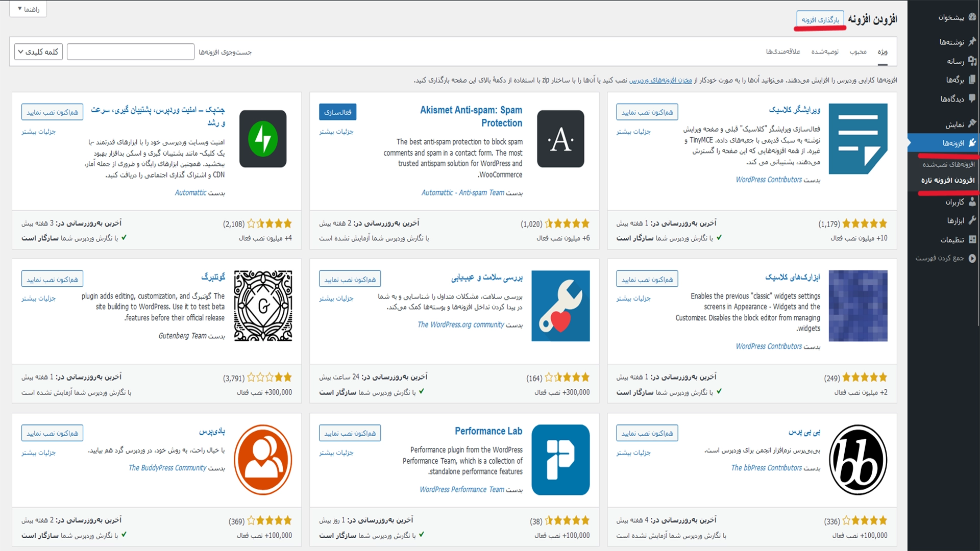The image size is (980, 551).
Task: Install Performance Lab with هم‌اکنون نصب نمایید
Action: (350, 433)
